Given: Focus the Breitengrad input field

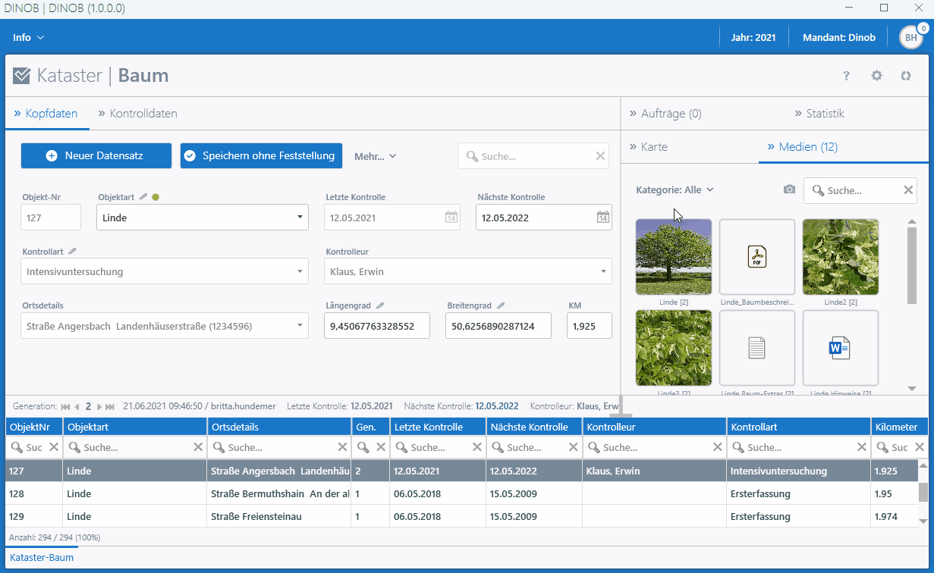Looking at the screenshot, I should point(498,326).
